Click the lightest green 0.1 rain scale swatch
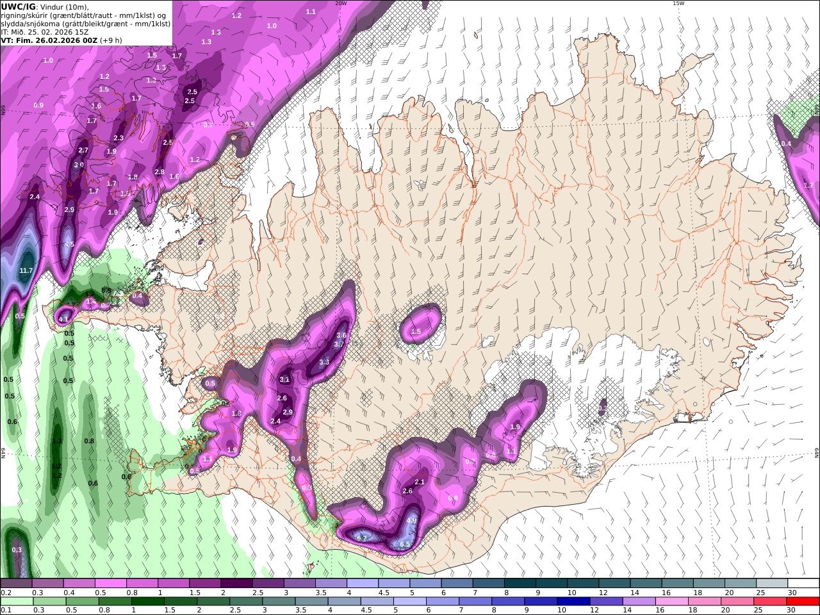 tap(17, 602)
